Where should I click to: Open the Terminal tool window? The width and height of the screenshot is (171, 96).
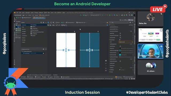[38, 77]
